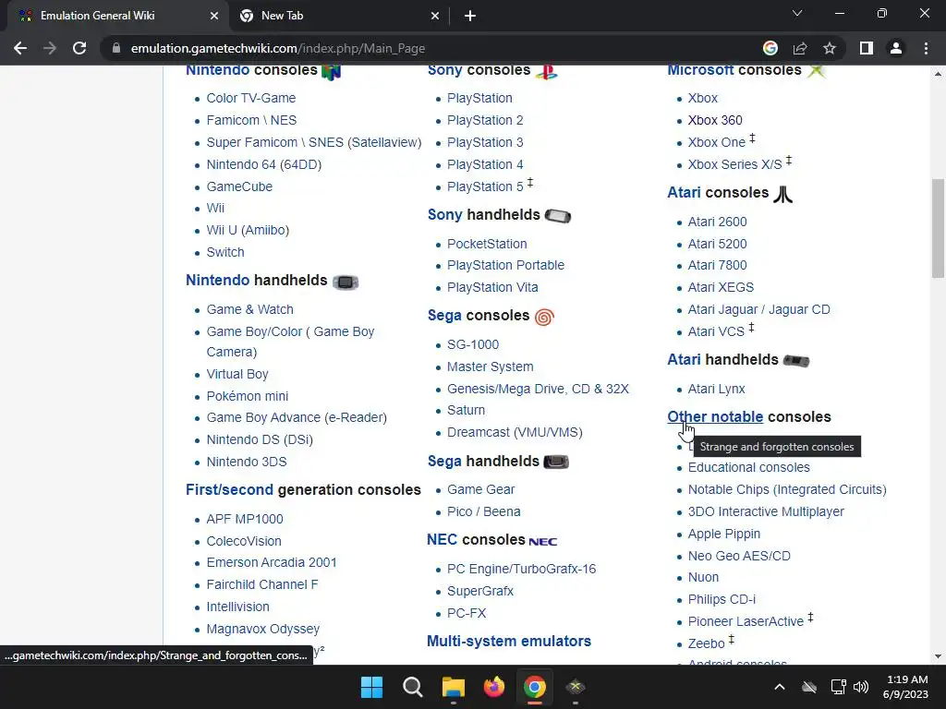Click the browser back arrow

[x=20, y=48]
